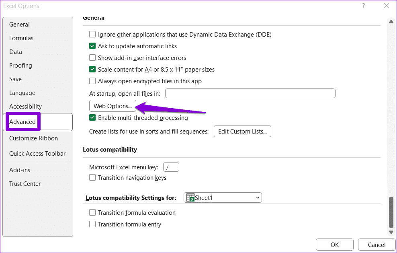Disable Enable multi-threaded processing
Viewport: 397px width, 253px height.
coord(92,118)
